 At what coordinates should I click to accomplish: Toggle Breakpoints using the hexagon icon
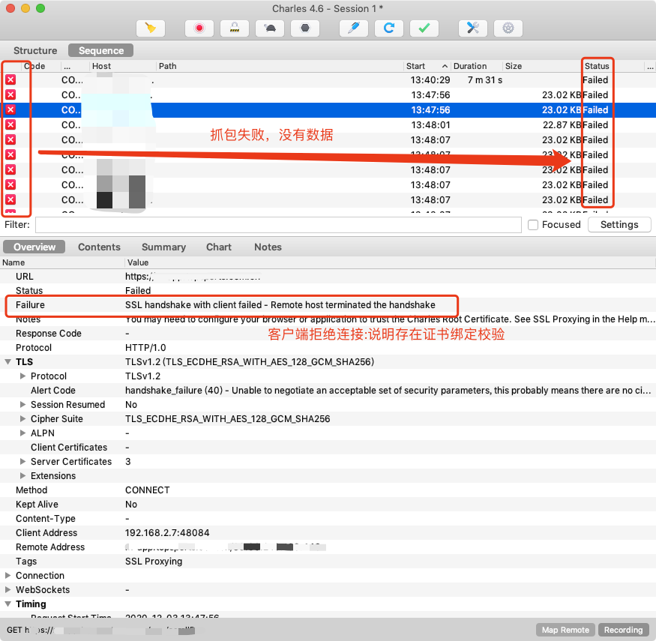point(305,28)
